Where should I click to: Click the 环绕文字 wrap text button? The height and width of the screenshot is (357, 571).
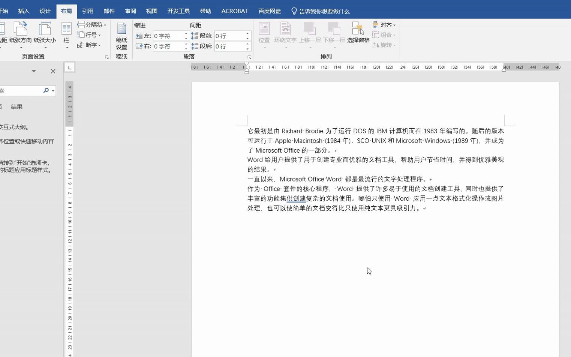[x=285, y=35]
